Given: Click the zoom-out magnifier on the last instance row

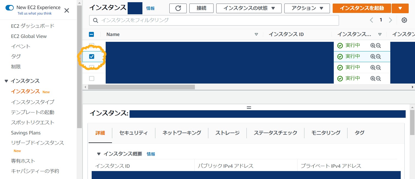Looking at the screenshot, I should (378, 78).
